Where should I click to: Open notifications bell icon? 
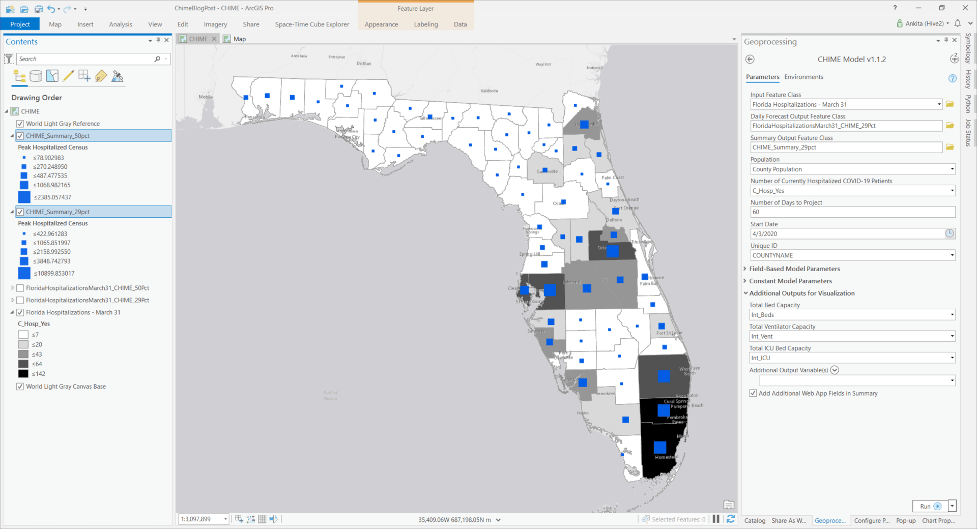958,23
